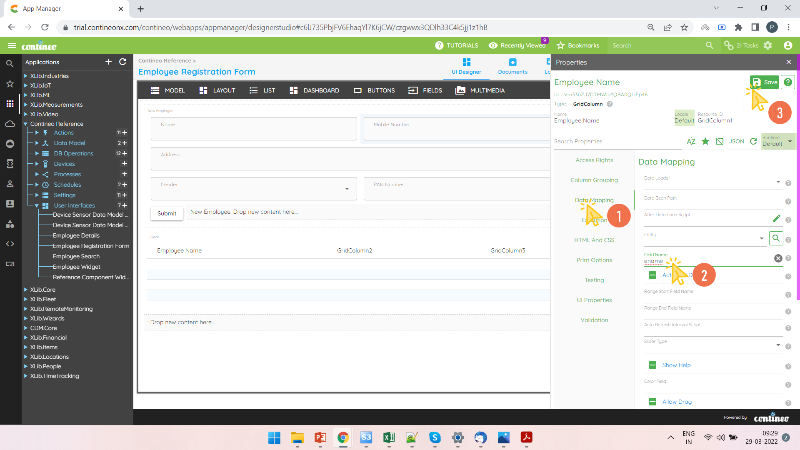
Task: Open the JSON view of properties
Action: pyautogui.click(x=736, y=141)
